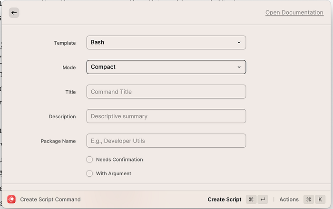Click the Template dropdown chevron arrow

click(239, 43)
